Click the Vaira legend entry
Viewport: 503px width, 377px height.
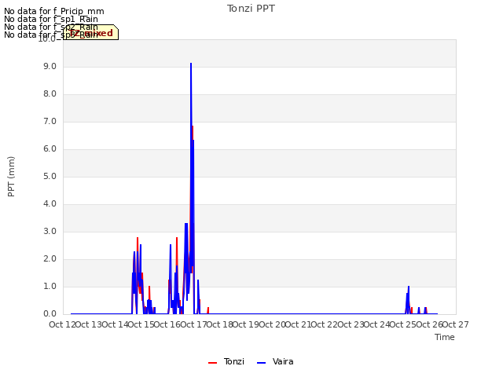275,361
